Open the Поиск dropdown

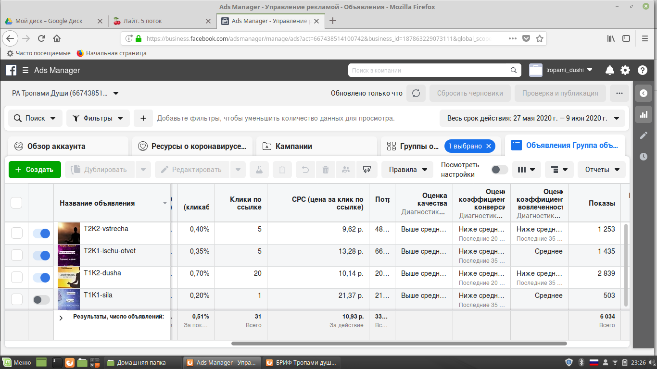(x=35, y=118)
